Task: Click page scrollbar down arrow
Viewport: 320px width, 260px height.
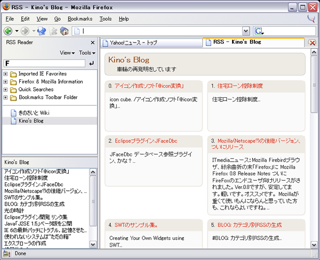Action: (x=314, y=245)
